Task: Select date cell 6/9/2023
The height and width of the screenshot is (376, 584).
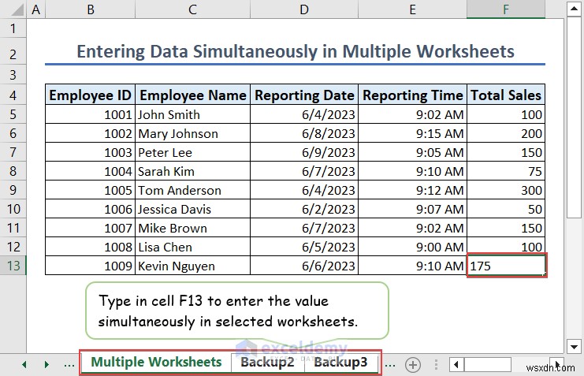Action: (x=304, y=152)
